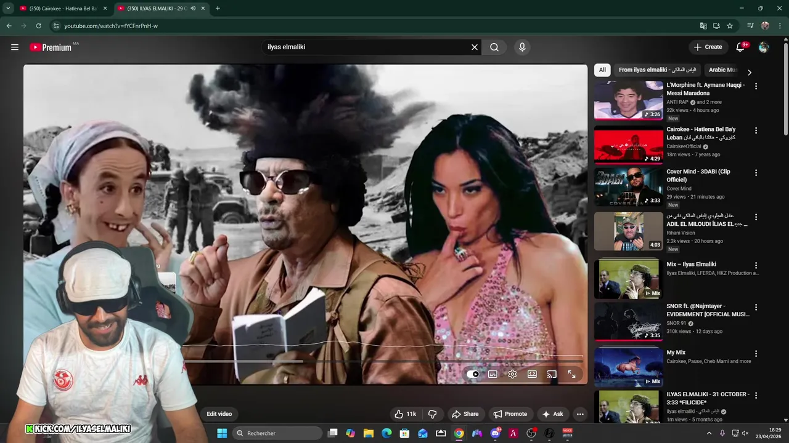This screenshot has height=443, width=789.
Task: Mute the ILYAS ELMALIKI tab audio
Action: click(193, 9)
